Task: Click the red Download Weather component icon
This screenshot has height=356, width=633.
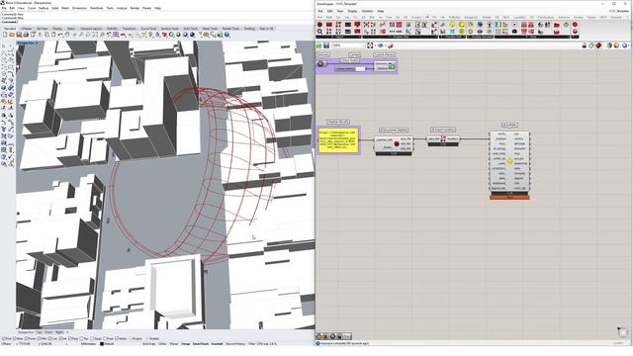Action: click(397, 143)
